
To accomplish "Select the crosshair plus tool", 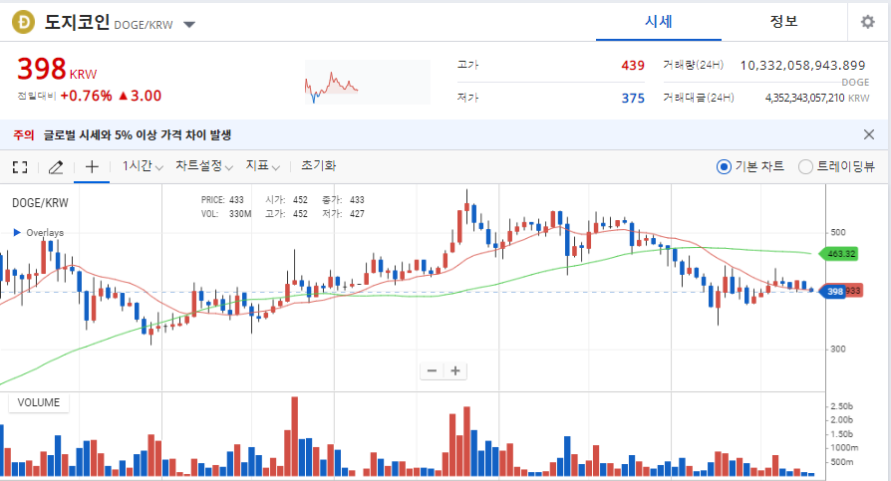I will pyautogui.click(x=92, y=166).
